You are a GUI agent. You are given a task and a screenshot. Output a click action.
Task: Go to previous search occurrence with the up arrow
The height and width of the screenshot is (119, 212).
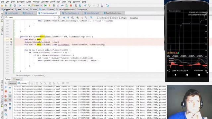64,18
